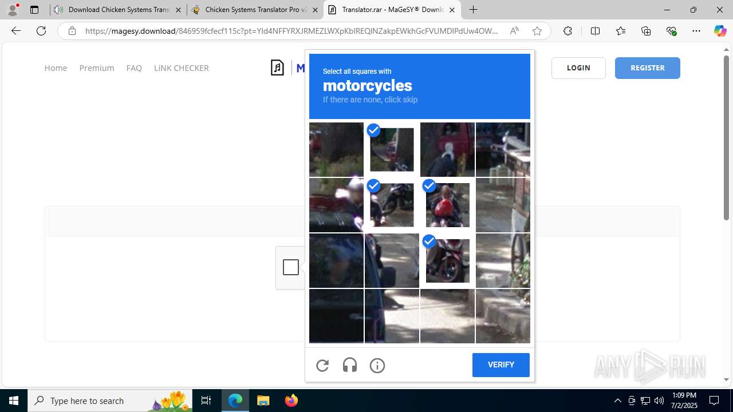
Task: Add page to favorites star icon
Action: pyautogui.click(x=537, y=31)
